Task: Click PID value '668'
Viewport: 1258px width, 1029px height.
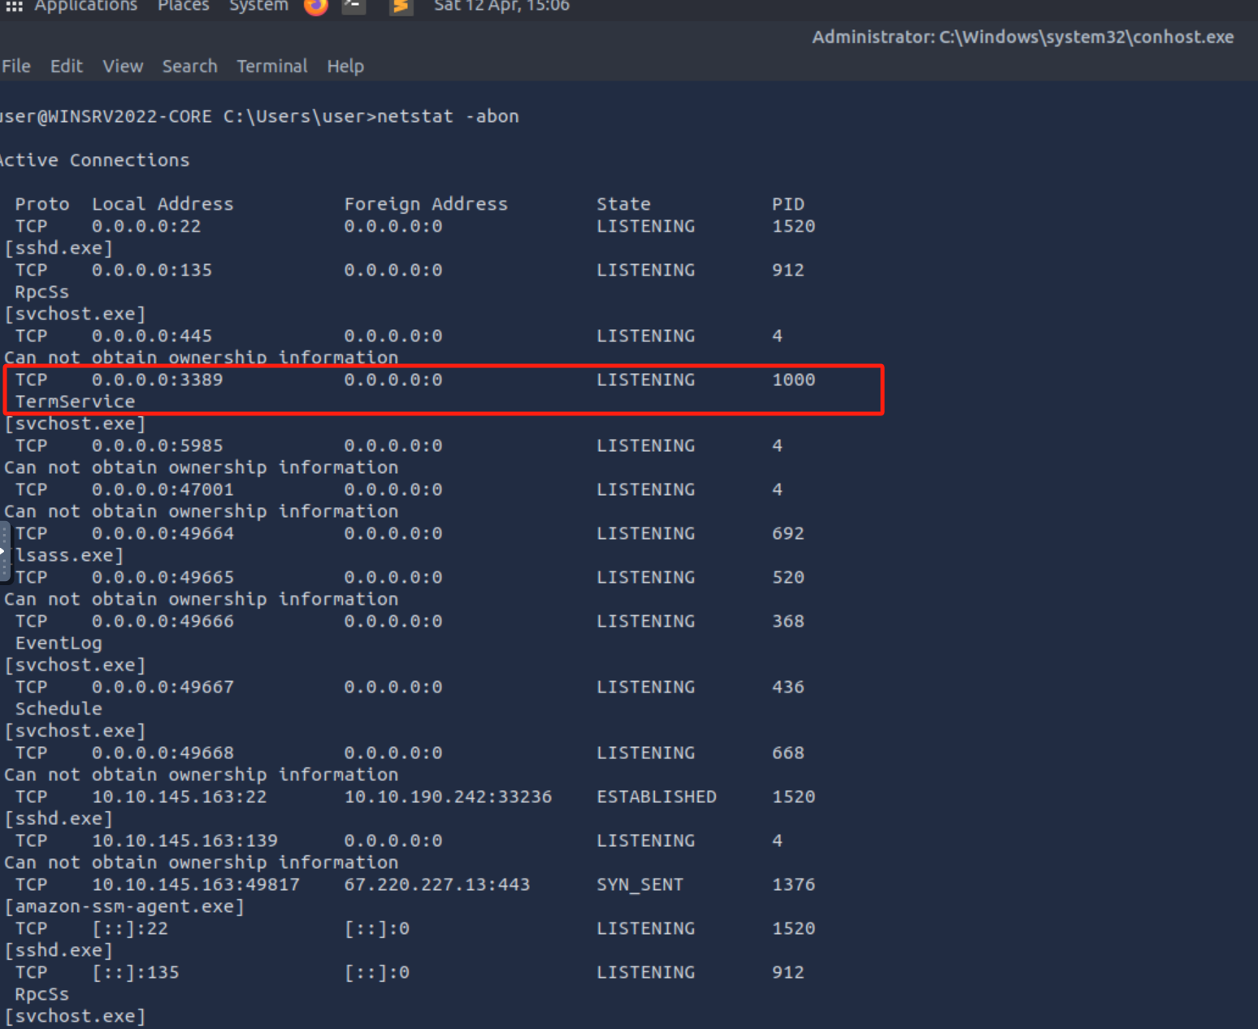Action: 787,753
